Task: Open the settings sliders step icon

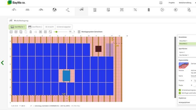Action: [x=135, y=10]
